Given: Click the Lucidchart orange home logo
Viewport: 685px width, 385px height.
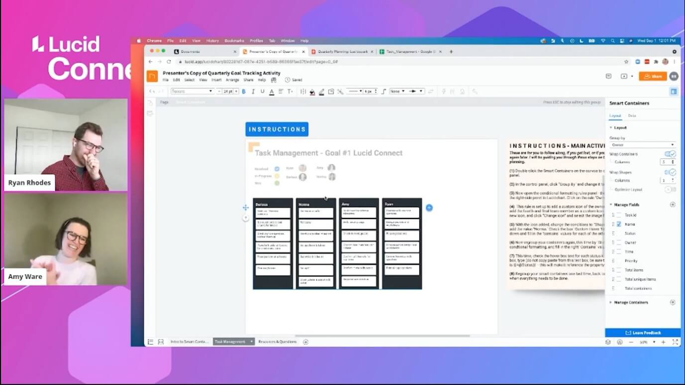Looking at the screenshot, I should click(152, 76).
